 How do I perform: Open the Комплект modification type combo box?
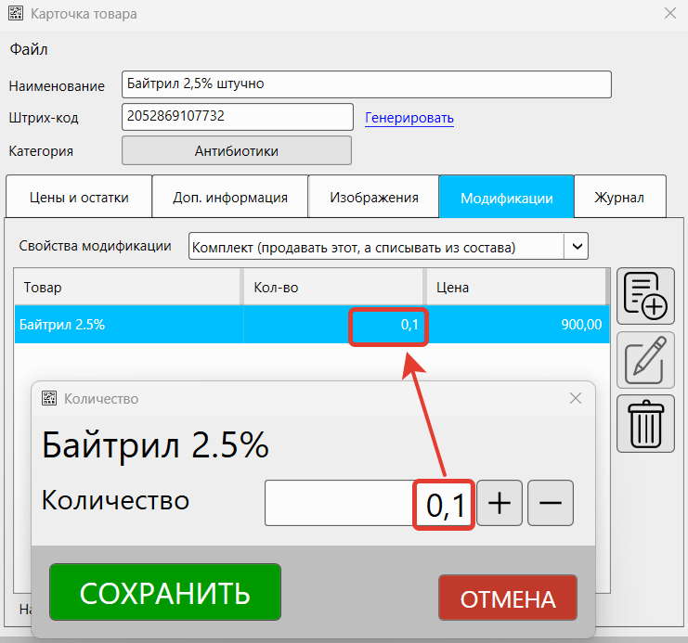(376, 246)
